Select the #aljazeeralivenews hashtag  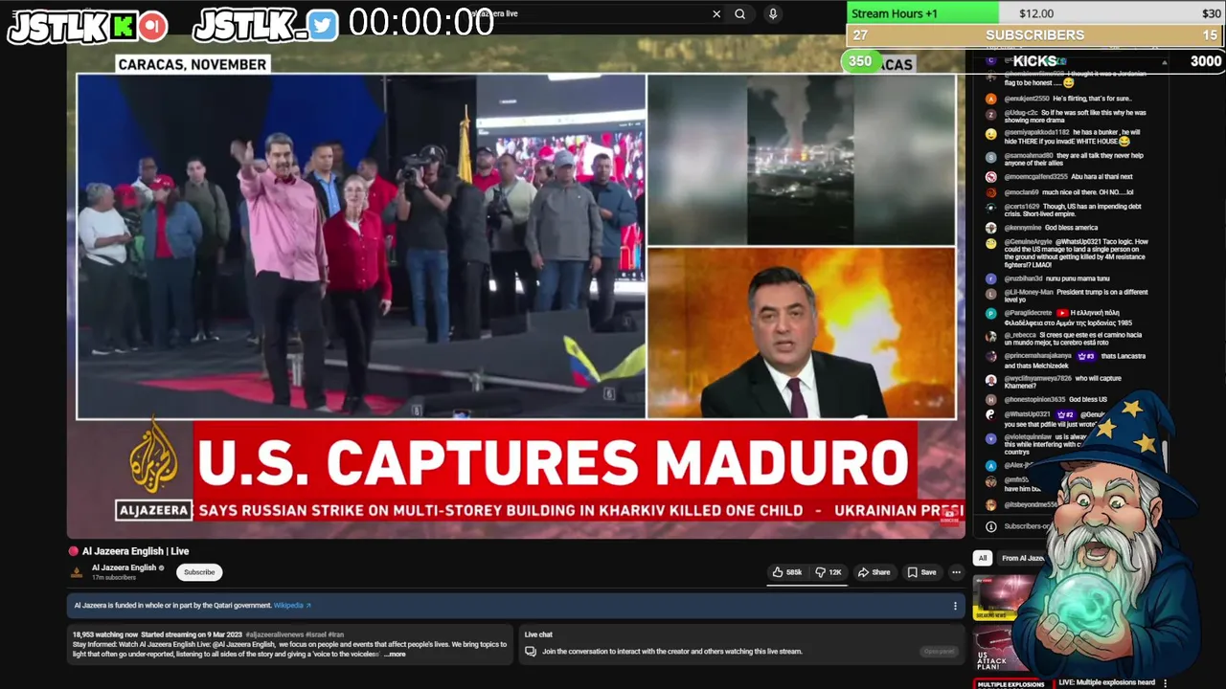[x=274, y=634]
